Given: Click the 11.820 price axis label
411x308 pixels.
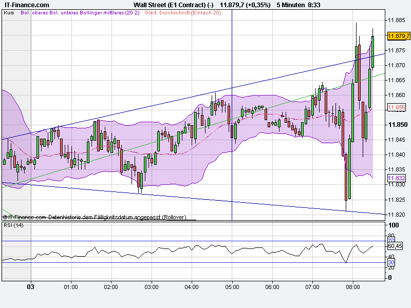Looking at the screenshot, I should coord(396,215).
